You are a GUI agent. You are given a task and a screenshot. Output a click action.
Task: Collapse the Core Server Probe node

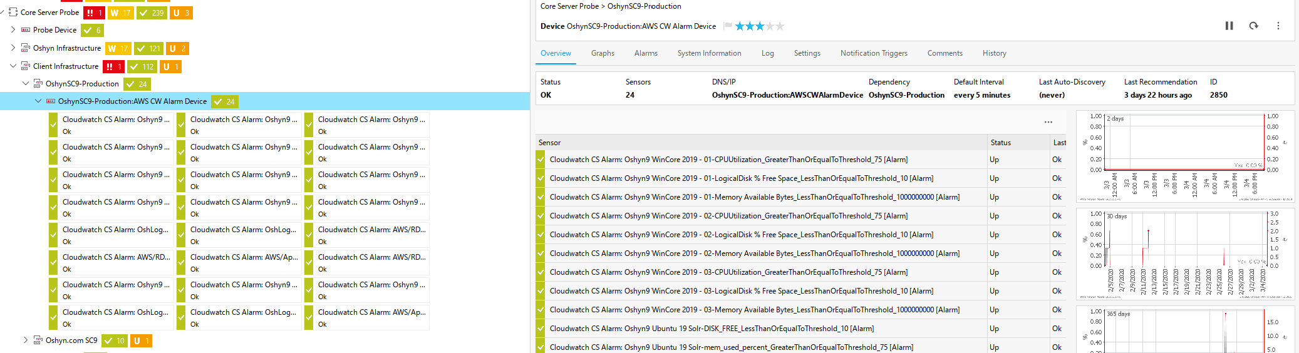pyautogui.click(x=3, y=12)
